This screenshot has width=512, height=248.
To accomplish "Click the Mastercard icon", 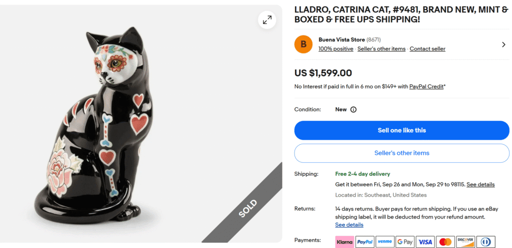I will pyautogui.click(x=445, y=242).
